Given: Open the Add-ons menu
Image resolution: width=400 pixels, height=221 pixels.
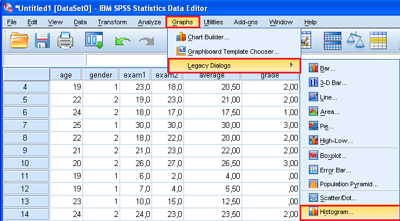Looking at the screenshot, I should (x=246, y=22).
